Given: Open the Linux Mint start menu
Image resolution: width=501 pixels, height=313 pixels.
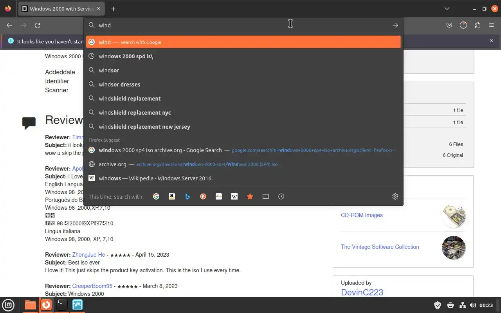Looking at the screenshot, I should pyautogui.click(x=8, y=305).
